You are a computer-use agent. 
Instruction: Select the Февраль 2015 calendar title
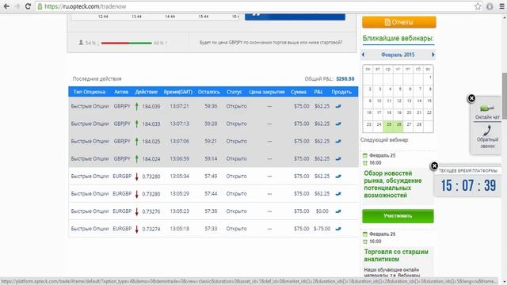[x=398, y=55]
